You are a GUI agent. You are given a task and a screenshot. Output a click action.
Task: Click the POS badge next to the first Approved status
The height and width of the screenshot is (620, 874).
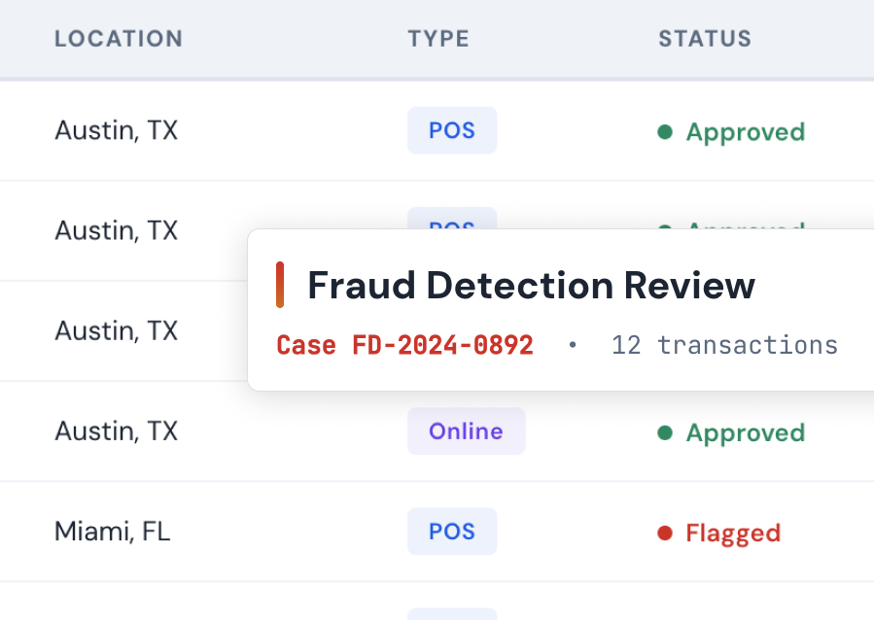coord(452,130)
